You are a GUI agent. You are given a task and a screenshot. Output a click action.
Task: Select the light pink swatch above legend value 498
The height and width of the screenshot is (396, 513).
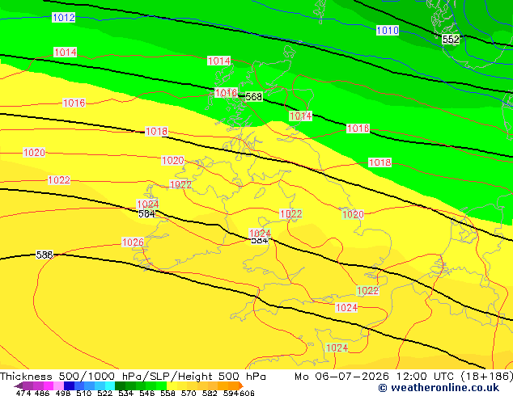(x=59, y=385)
